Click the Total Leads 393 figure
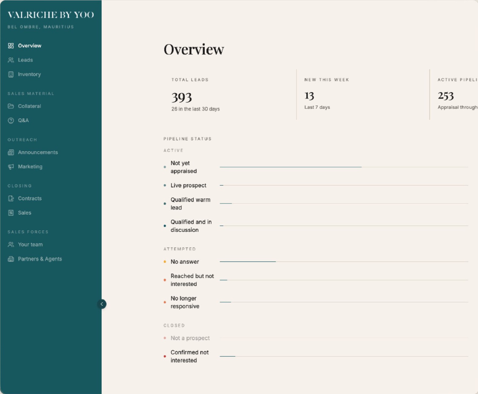478x394 pixels. (x=182, y=97)
